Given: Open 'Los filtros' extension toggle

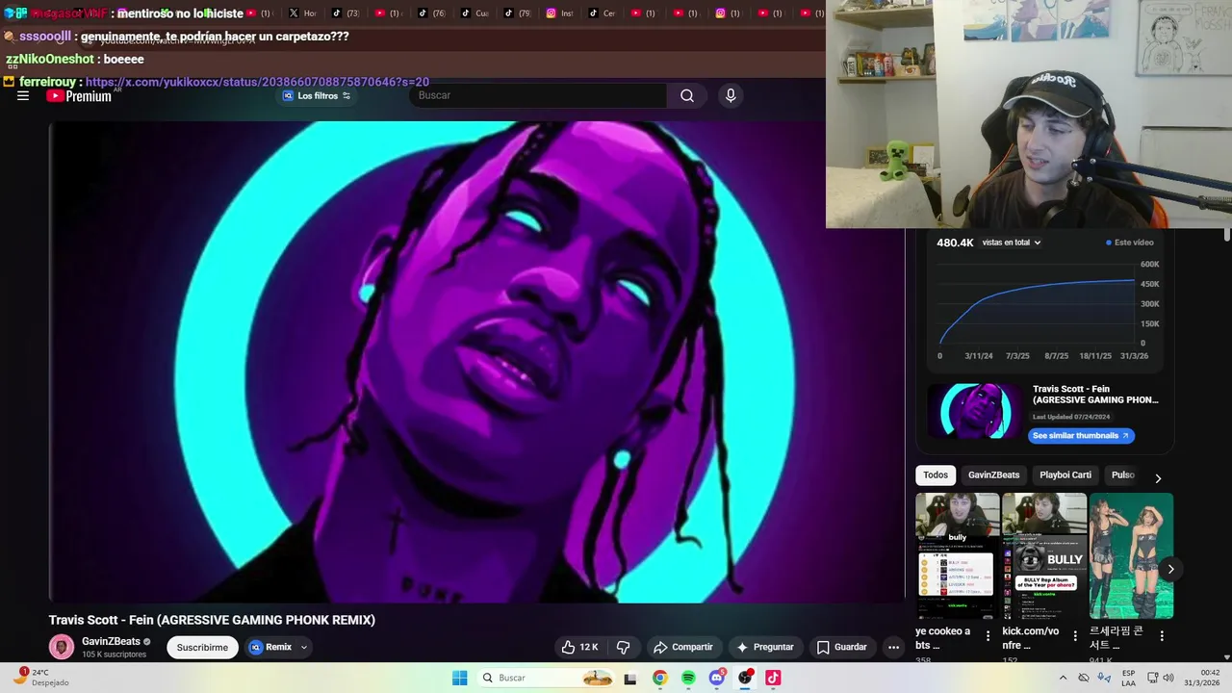Looking at the screenshot, I should (x=317, y=95).
